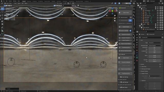Open the File menu
The image size is (164, 92).
tap(4, 1)
